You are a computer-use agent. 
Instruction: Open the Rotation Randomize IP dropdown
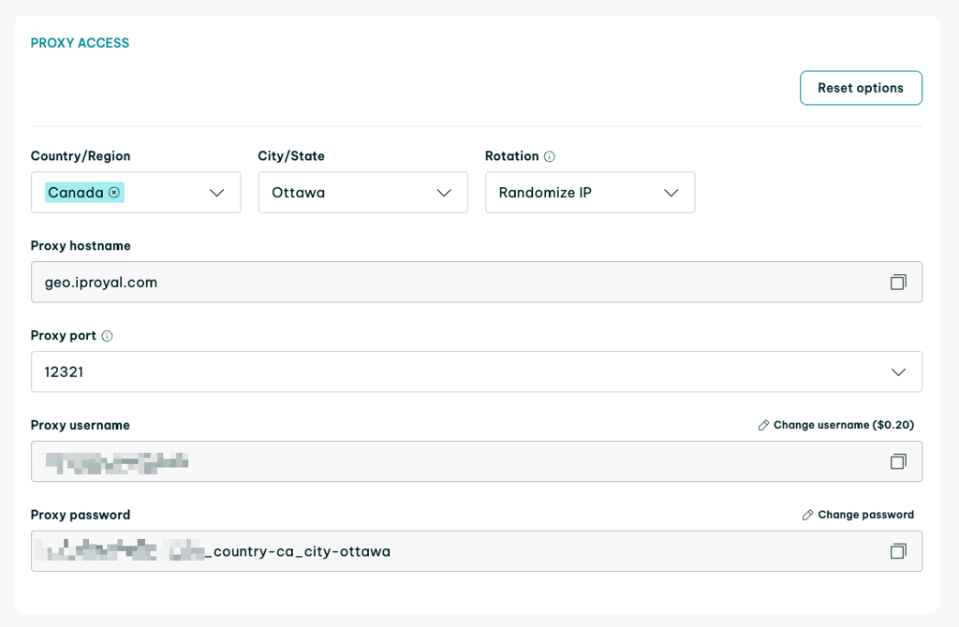tap(590, 193)
